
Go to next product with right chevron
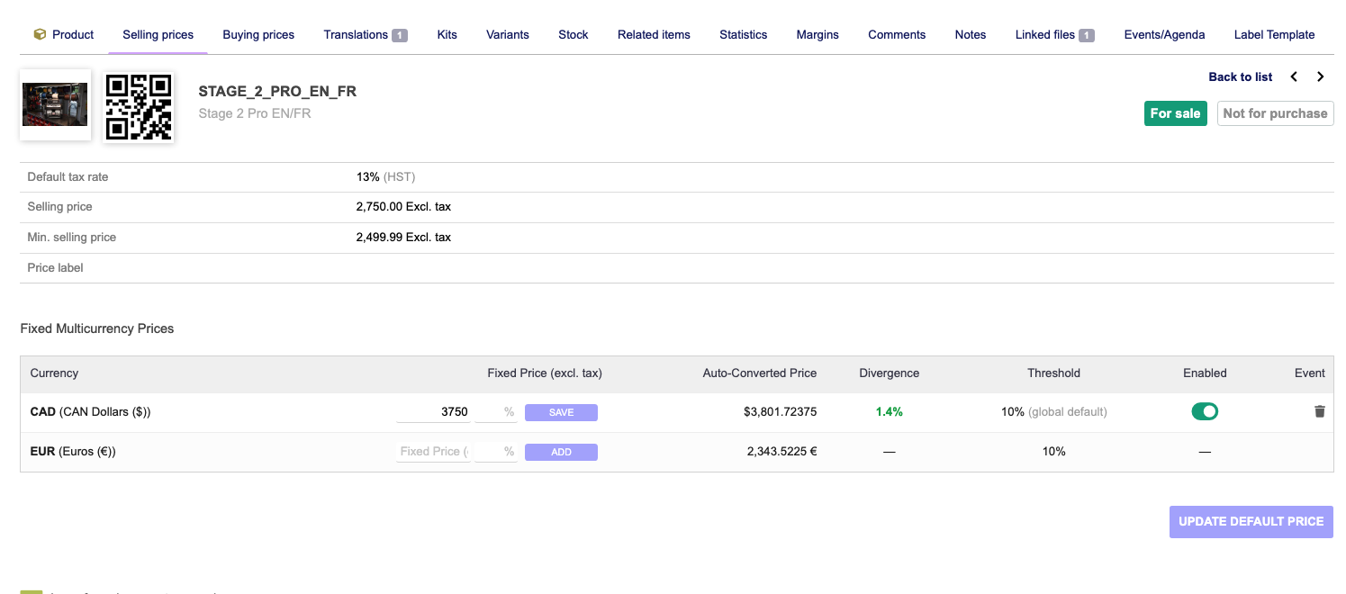click(x=1320, y=76)
